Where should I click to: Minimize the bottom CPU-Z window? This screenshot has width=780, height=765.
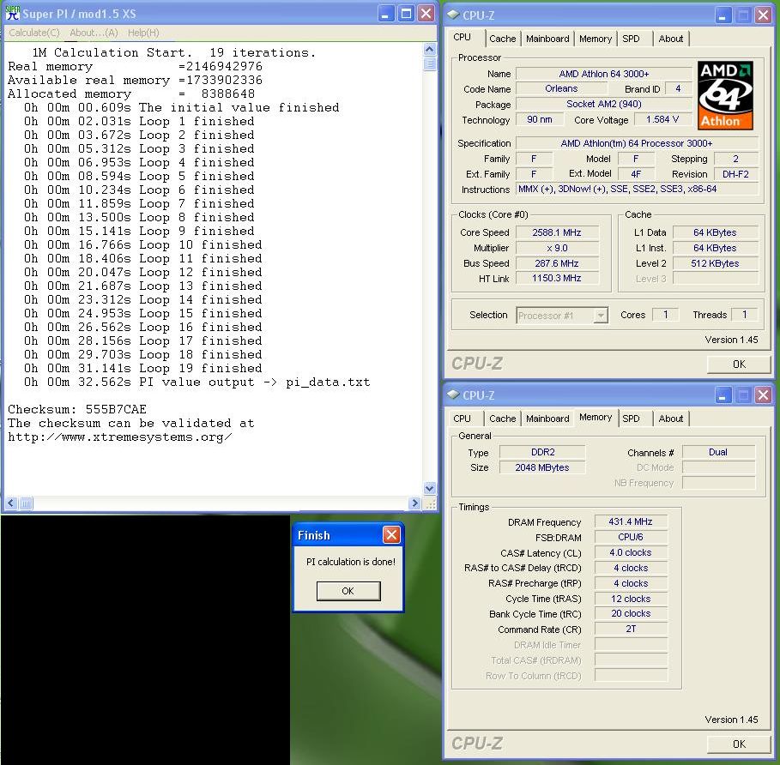(723, 395)
